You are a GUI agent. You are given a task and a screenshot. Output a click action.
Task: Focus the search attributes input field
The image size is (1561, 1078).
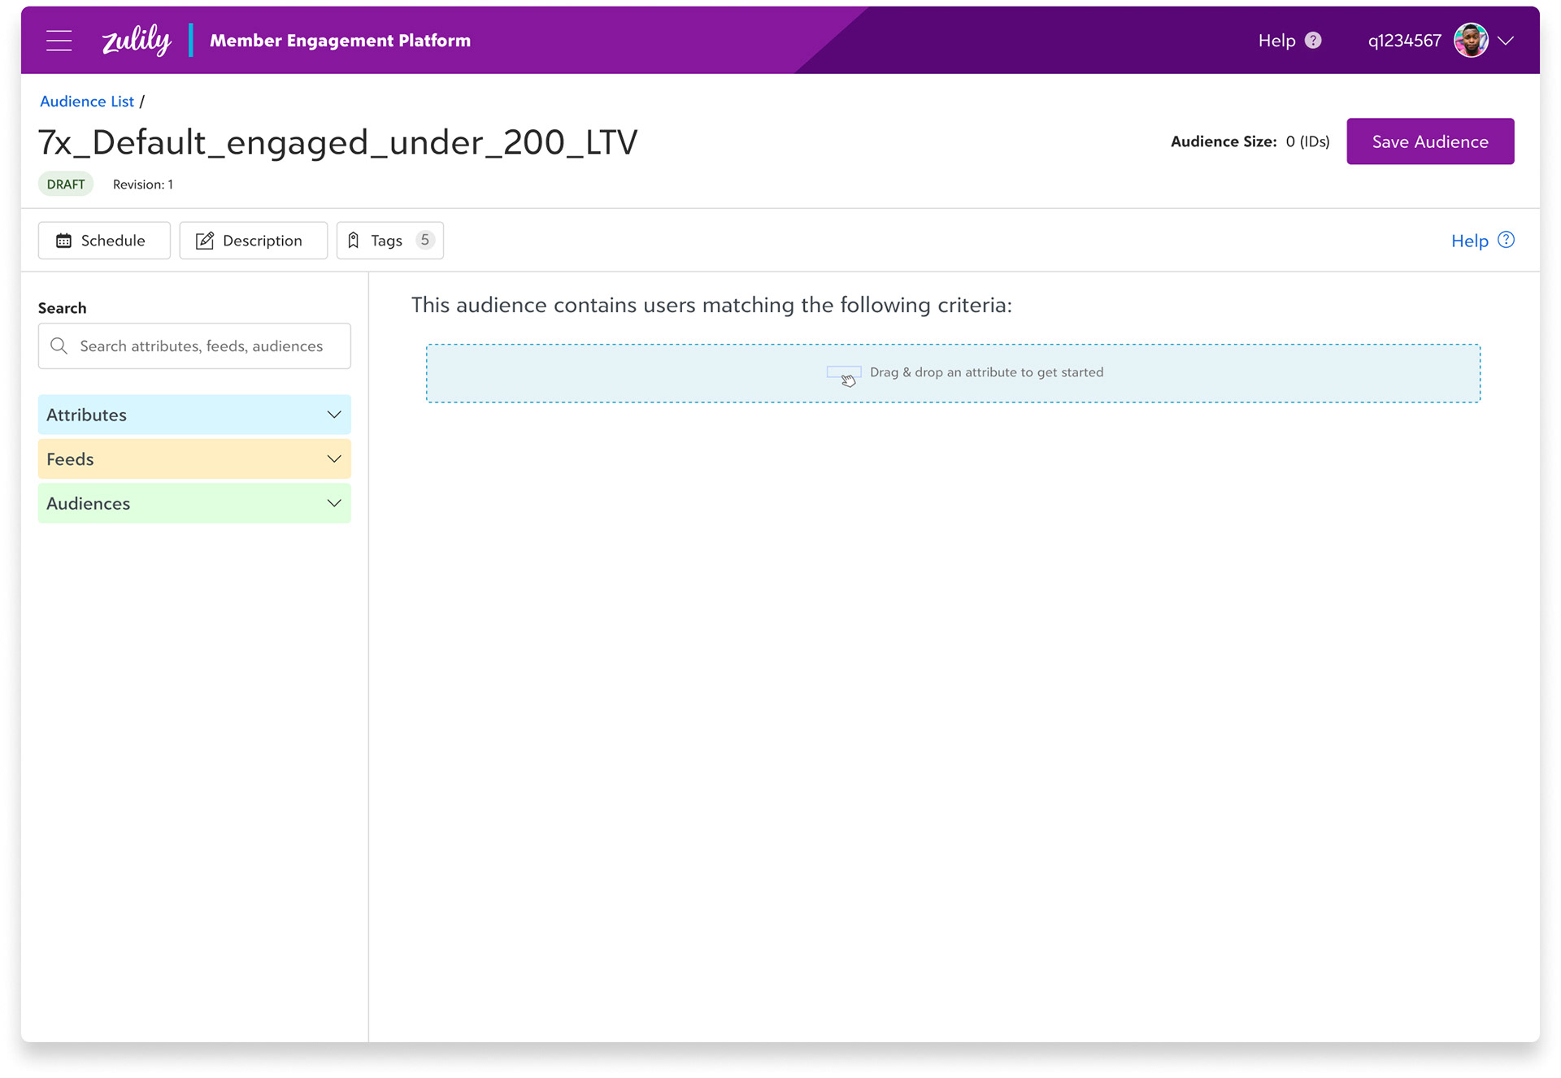[x=203, y=346]
